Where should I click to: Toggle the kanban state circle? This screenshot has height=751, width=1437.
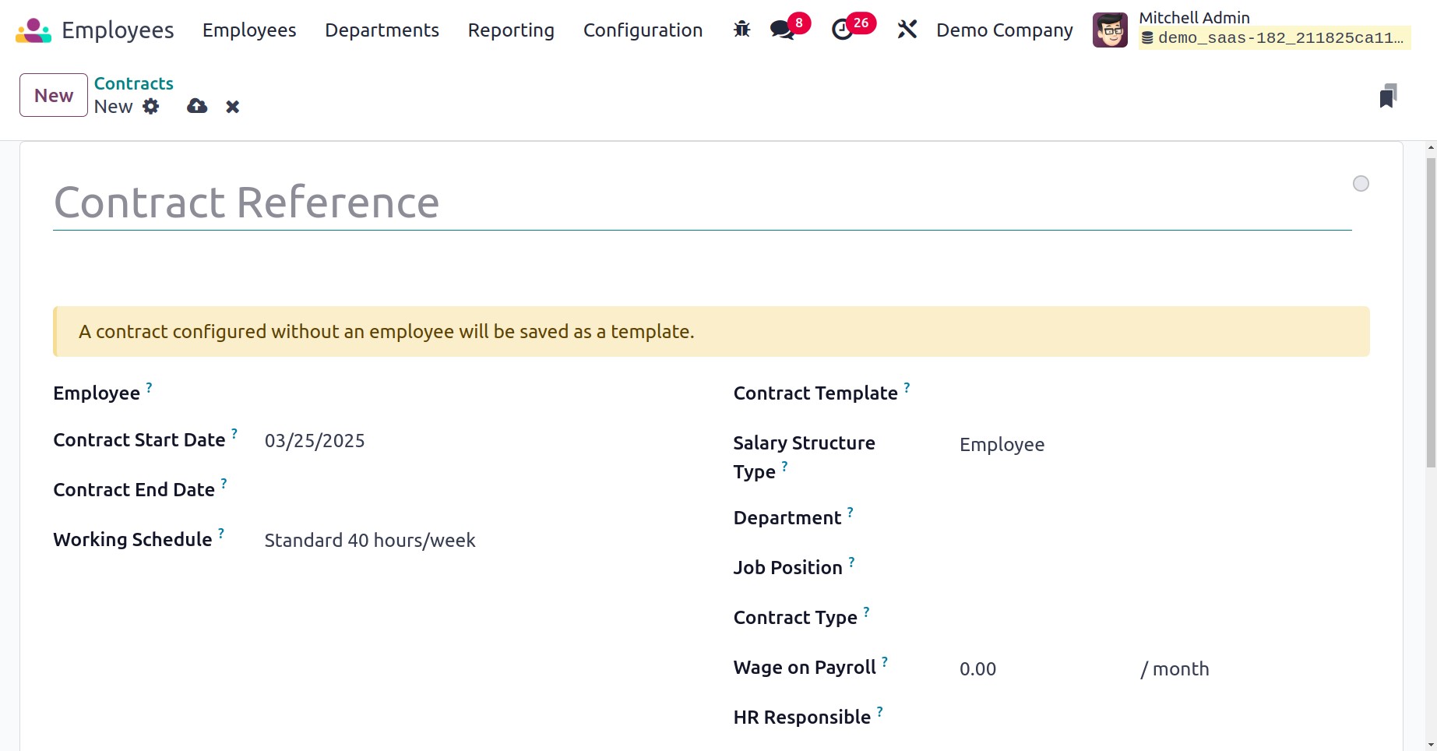click(1360, 184)
